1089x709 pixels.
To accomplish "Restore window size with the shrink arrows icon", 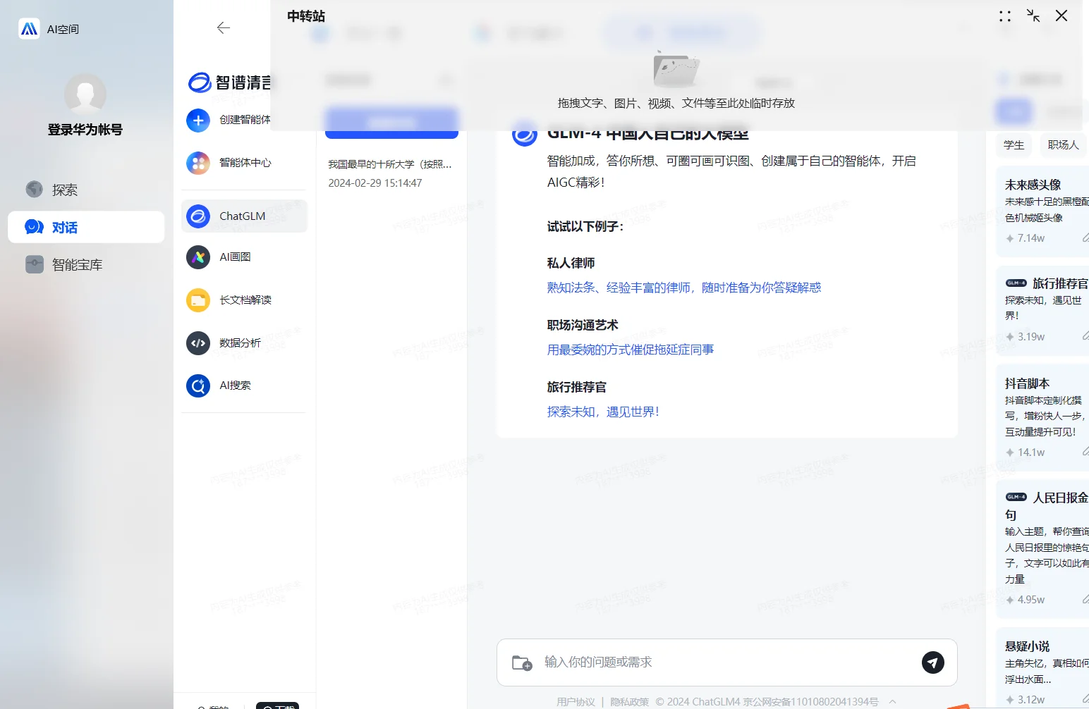I will [x=1033, y=16].
